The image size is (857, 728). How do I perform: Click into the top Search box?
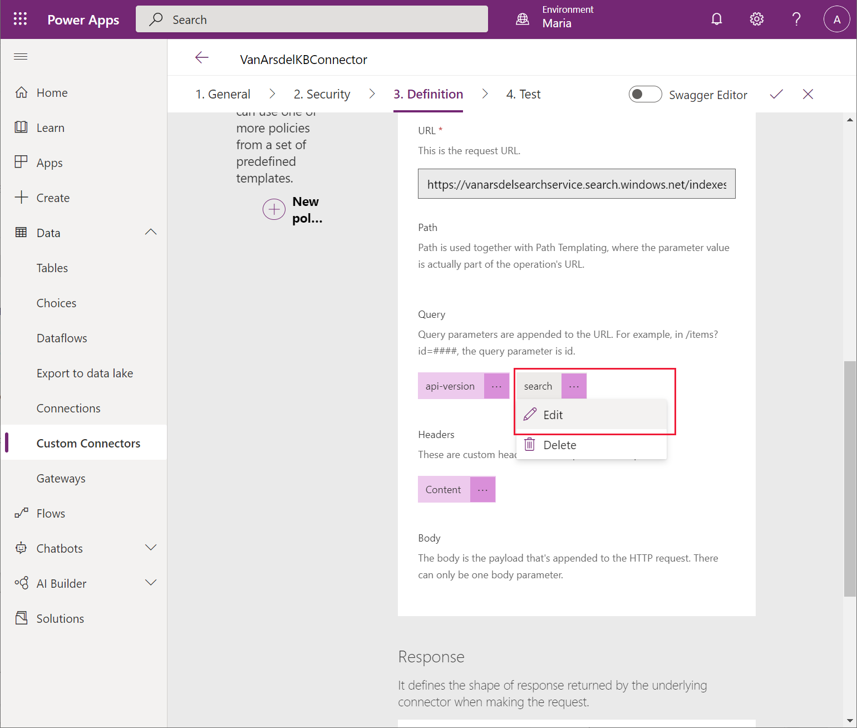tap(312, 19)
